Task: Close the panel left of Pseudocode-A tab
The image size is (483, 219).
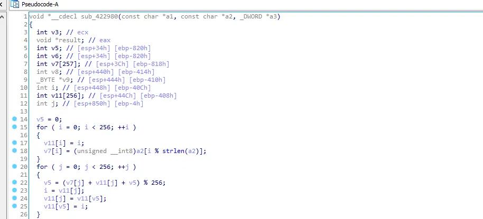Action: [3, 4]
